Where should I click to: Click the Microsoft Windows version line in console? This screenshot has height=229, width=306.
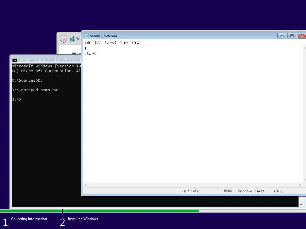coord(46,66)
